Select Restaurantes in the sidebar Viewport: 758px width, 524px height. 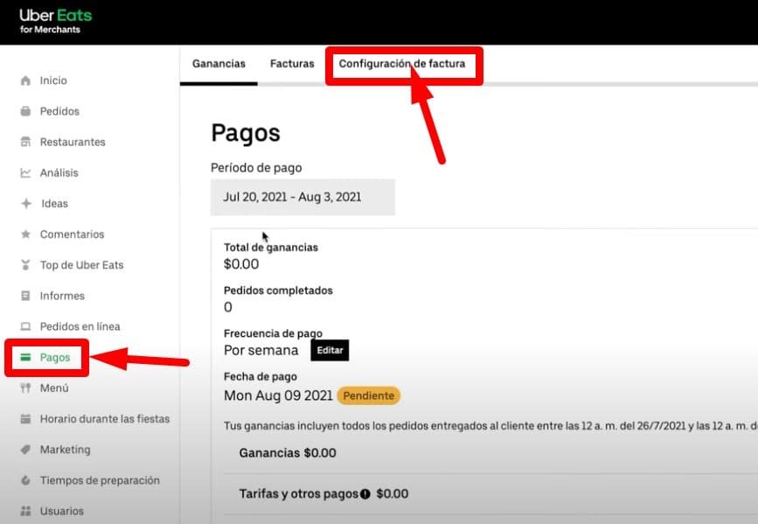coord(73,142)
